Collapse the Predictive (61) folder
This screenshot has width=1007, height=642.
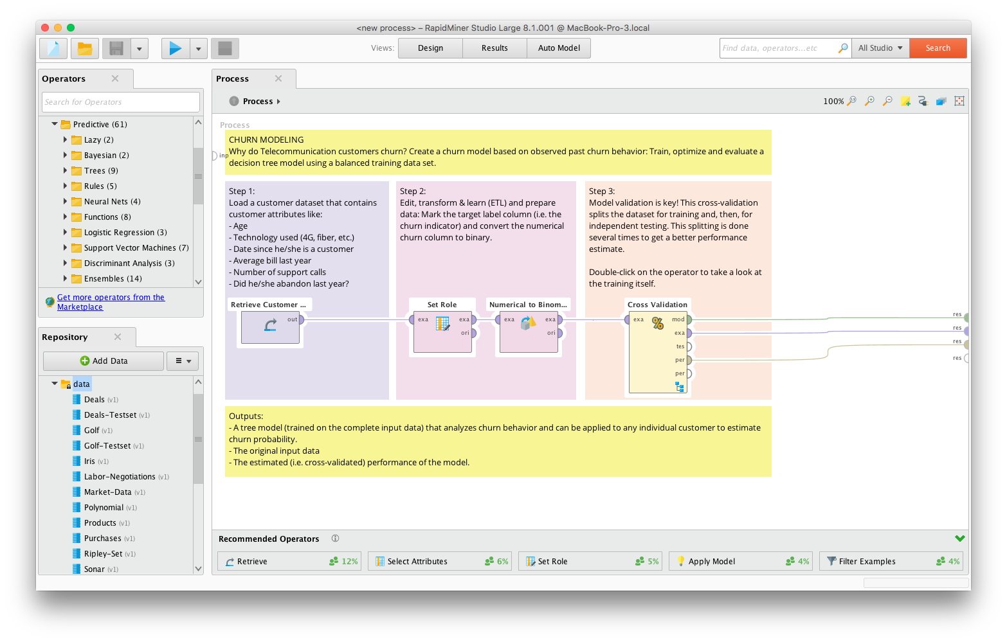[55, 124]
